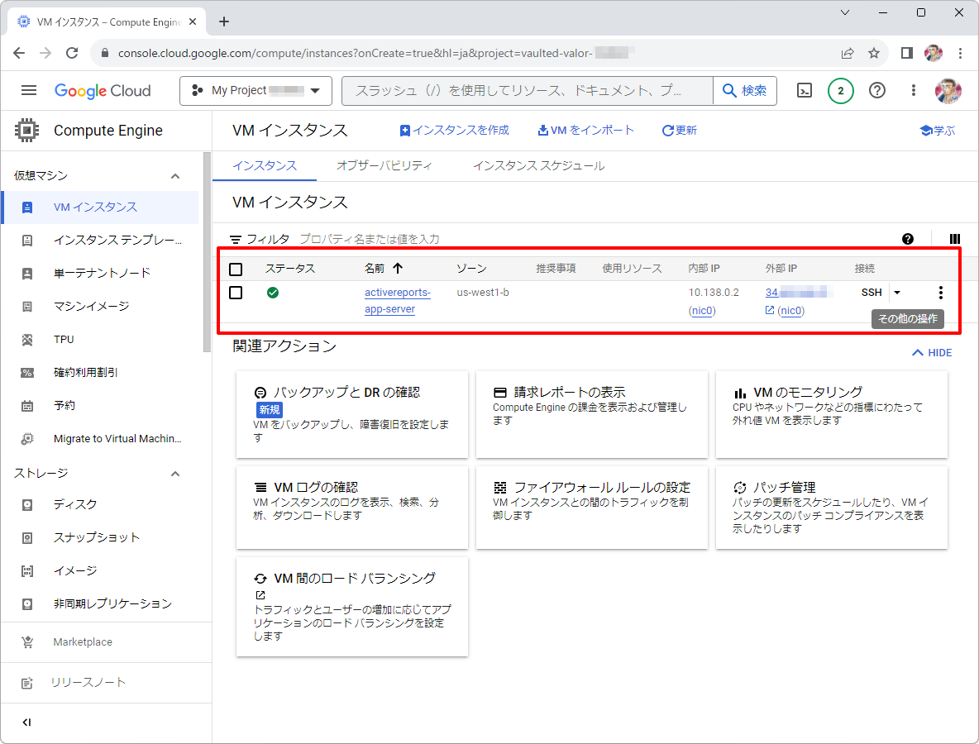Close the VM instances browser tab
The width and height of the screenshot is (979, 744).
tap(193, 21)
